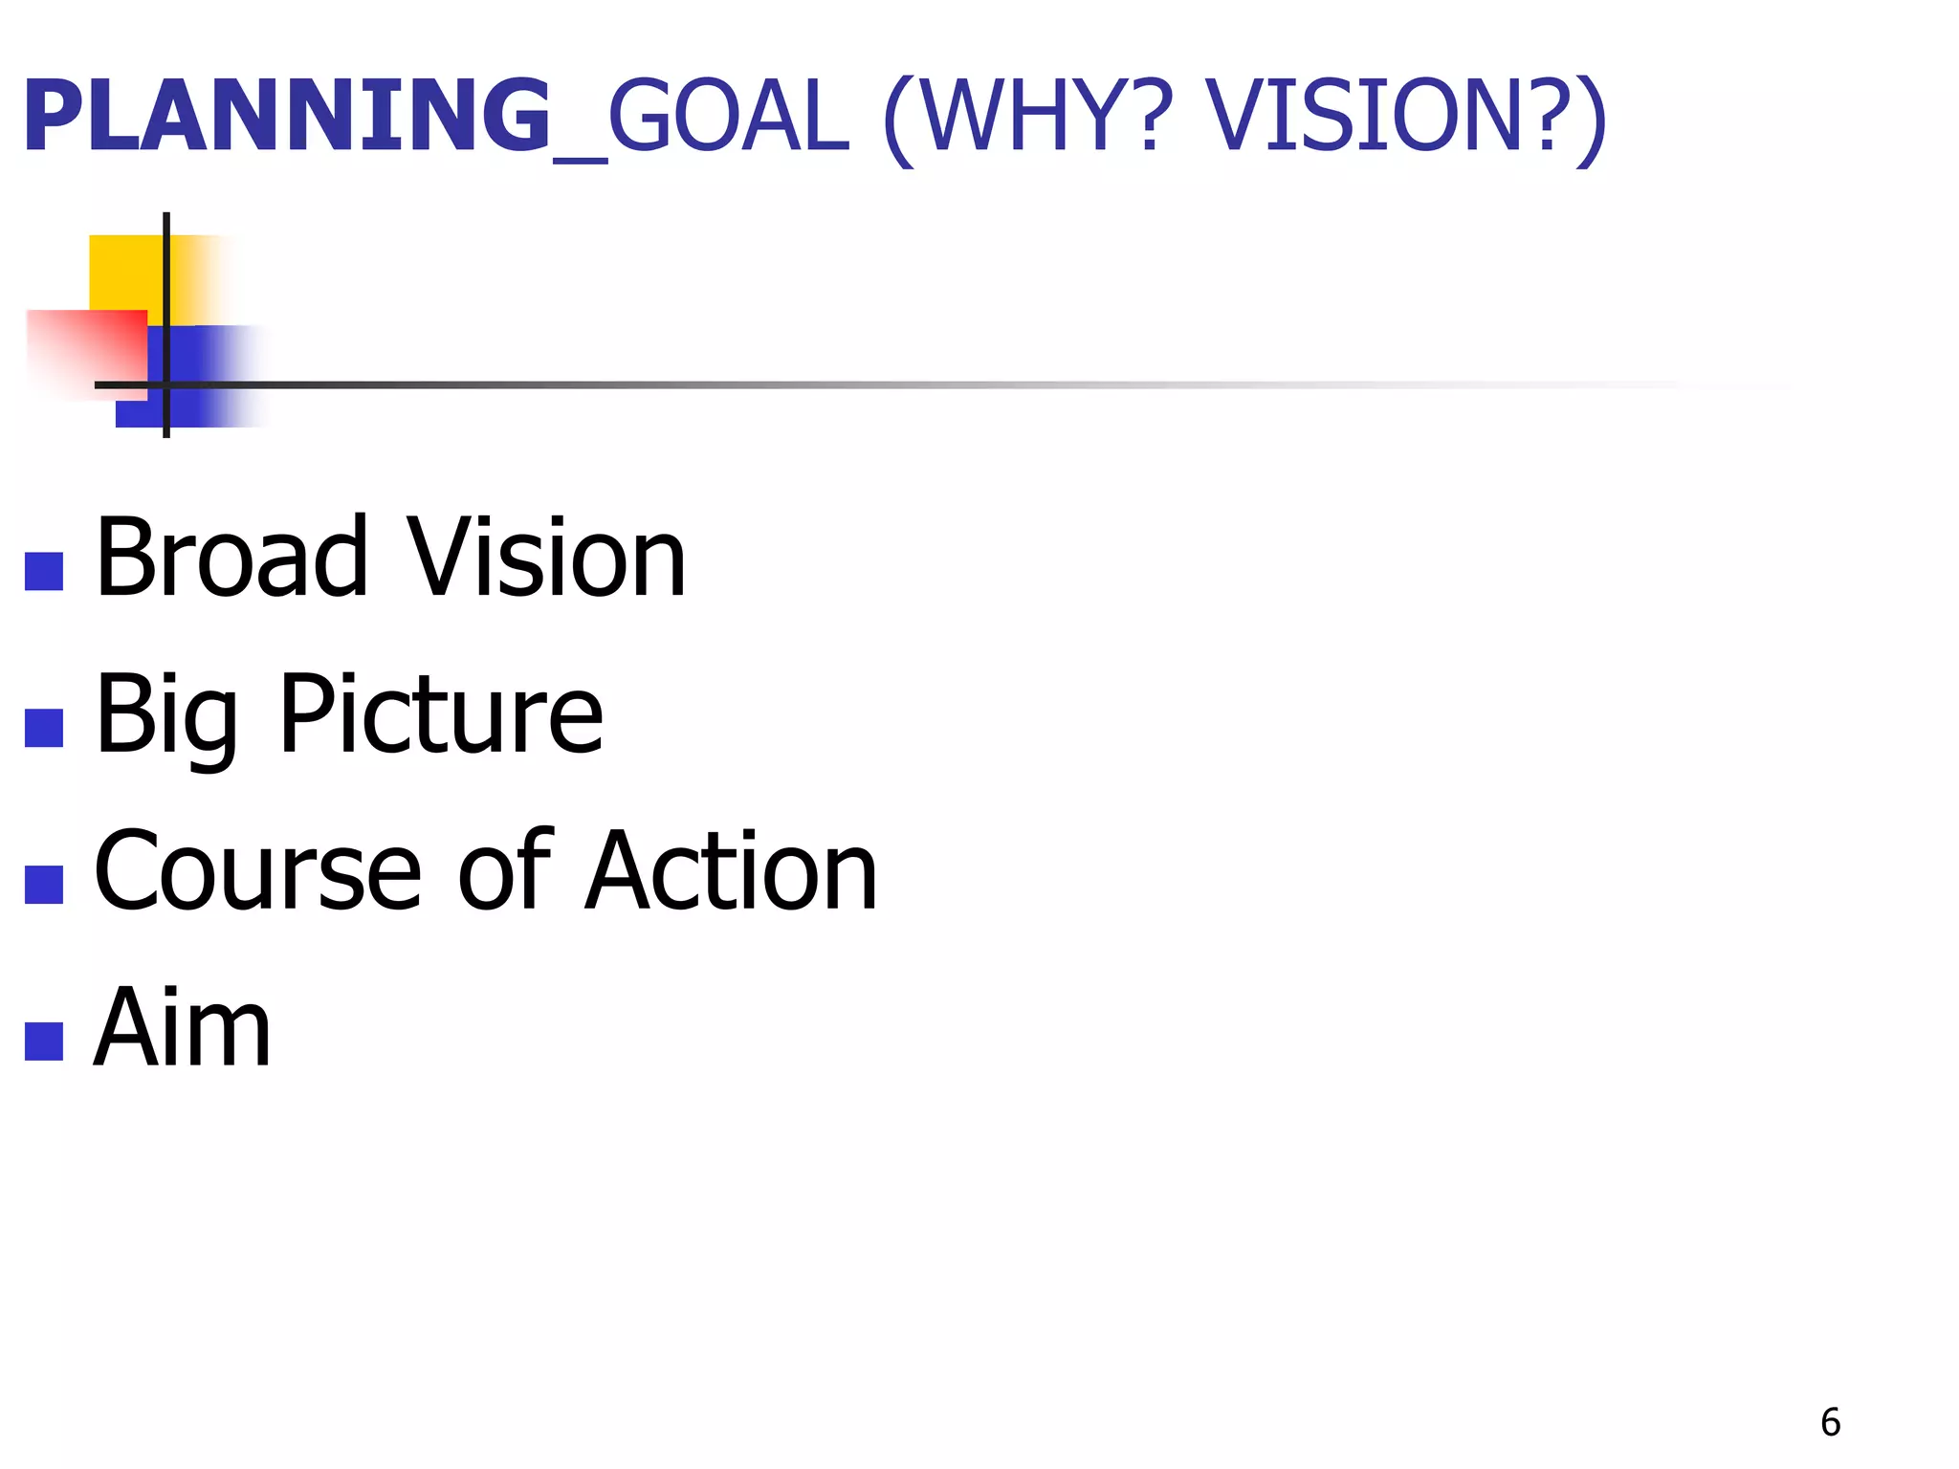Click the Big Picture bullet text
1959x1469 pixels.
point(349,714)
